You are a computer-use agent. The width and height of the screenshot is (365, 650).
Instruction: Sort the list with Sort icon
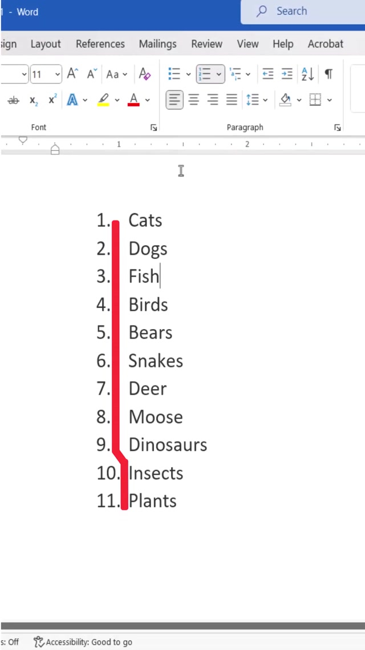click(x=307, y=74)
